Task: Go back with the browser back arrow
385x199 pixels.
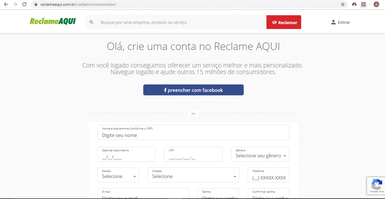Action: click(6, 5)
